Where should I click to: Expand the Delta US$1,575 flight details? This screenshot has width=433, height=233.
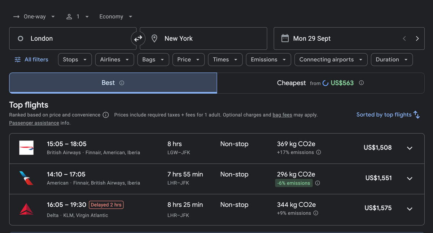tap(410, 209)
